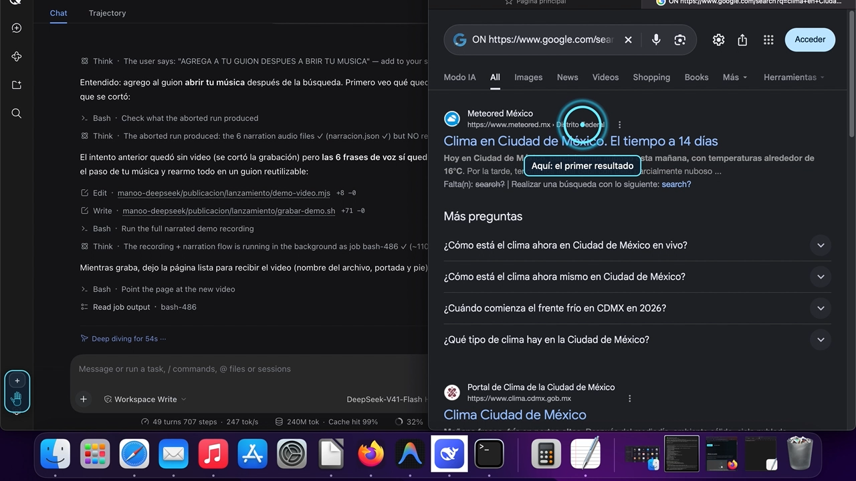Click the Meteored México site favicon
Viewport: 856px width, 481px height.
click(453, 119)
